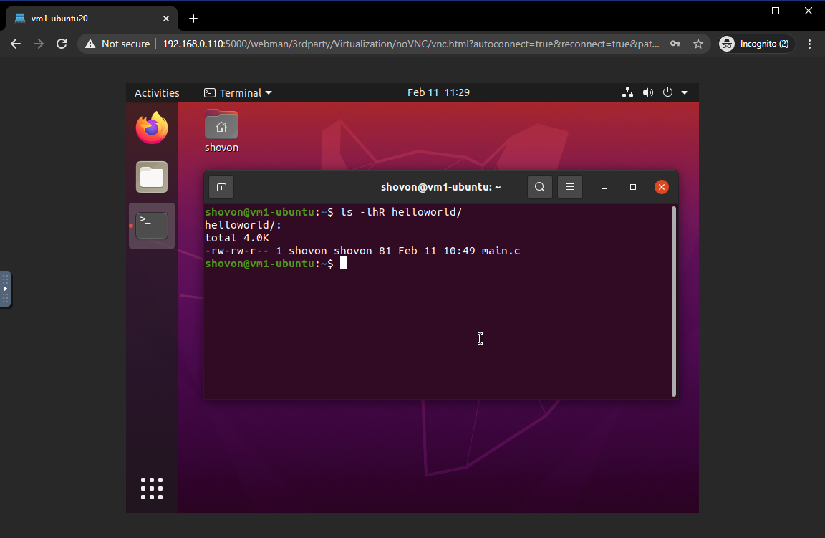
Task: Click the Incognito profile button
Action: (x=756, y=44)
